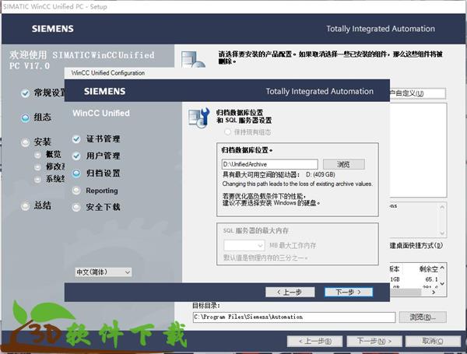Click the D: (409 GB) drive text
Viewport: 467px width, 354px height.
point(321,175)
